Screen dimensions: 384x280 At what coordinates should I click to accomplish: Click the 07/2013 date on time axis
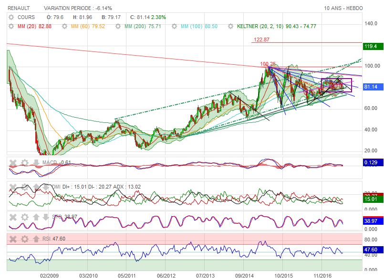(205, 276)
